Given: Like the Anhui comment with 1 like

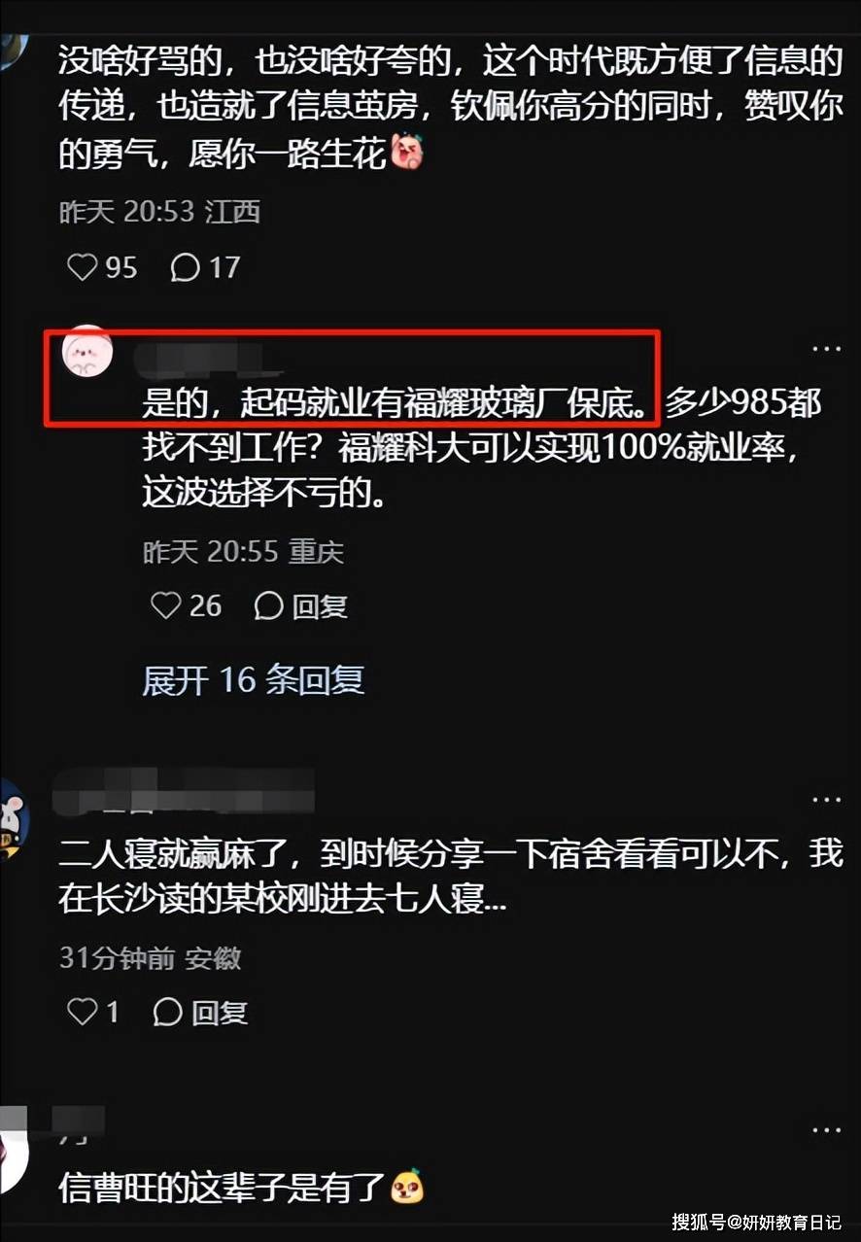Looking at the screenshot, I should [x=82, y=1012].
